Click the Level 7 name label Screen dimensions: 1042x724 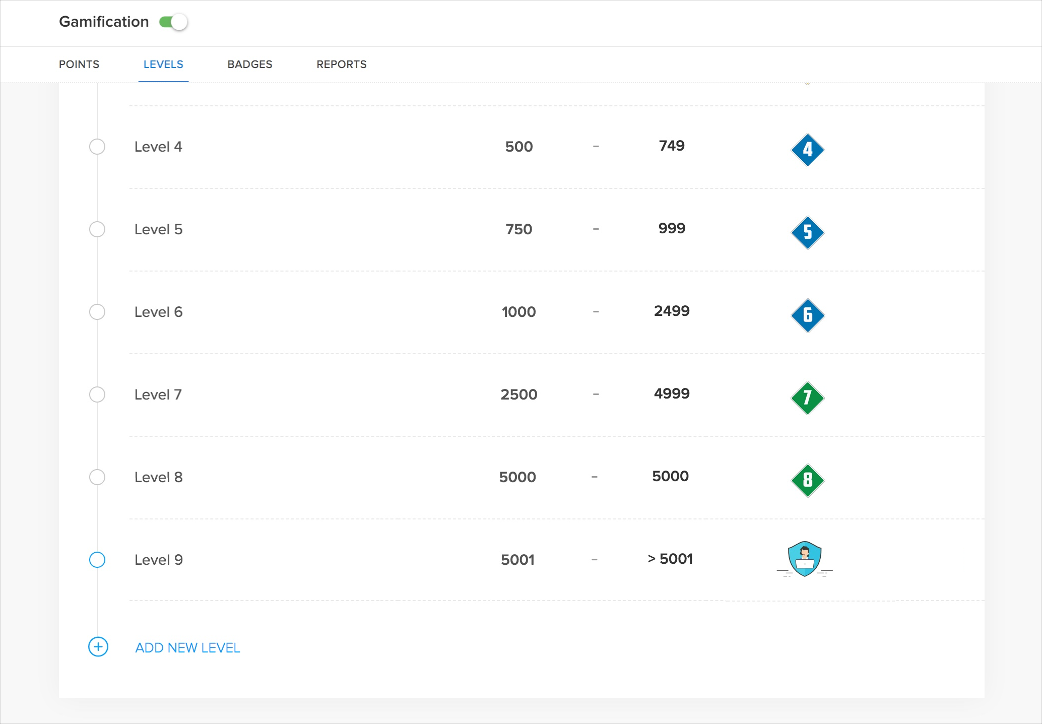pyautogui.click(x=158, y=394)
